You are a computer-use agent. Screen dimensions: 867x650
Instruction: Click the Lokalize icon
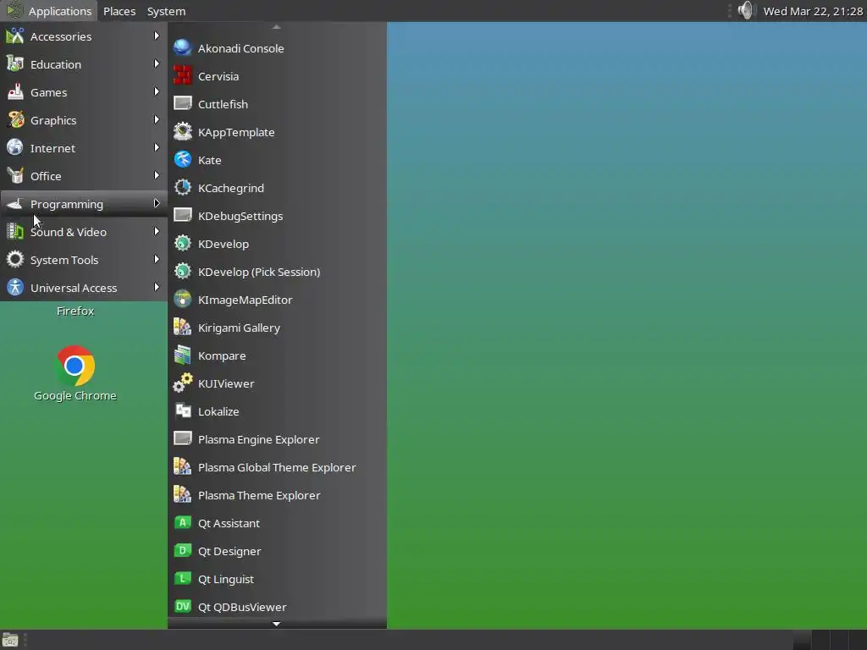pos(183,411)
